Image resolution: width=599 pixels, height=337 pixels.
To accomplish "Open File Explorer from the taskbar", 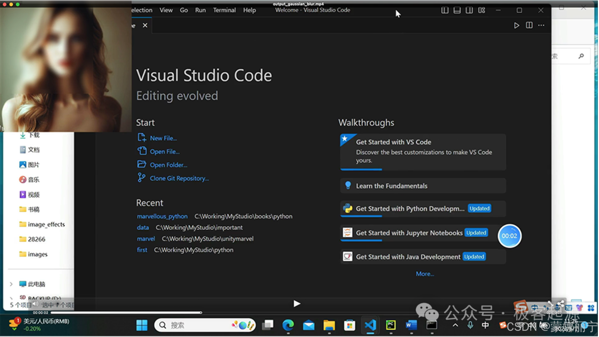I will click(x=329, y=325).
